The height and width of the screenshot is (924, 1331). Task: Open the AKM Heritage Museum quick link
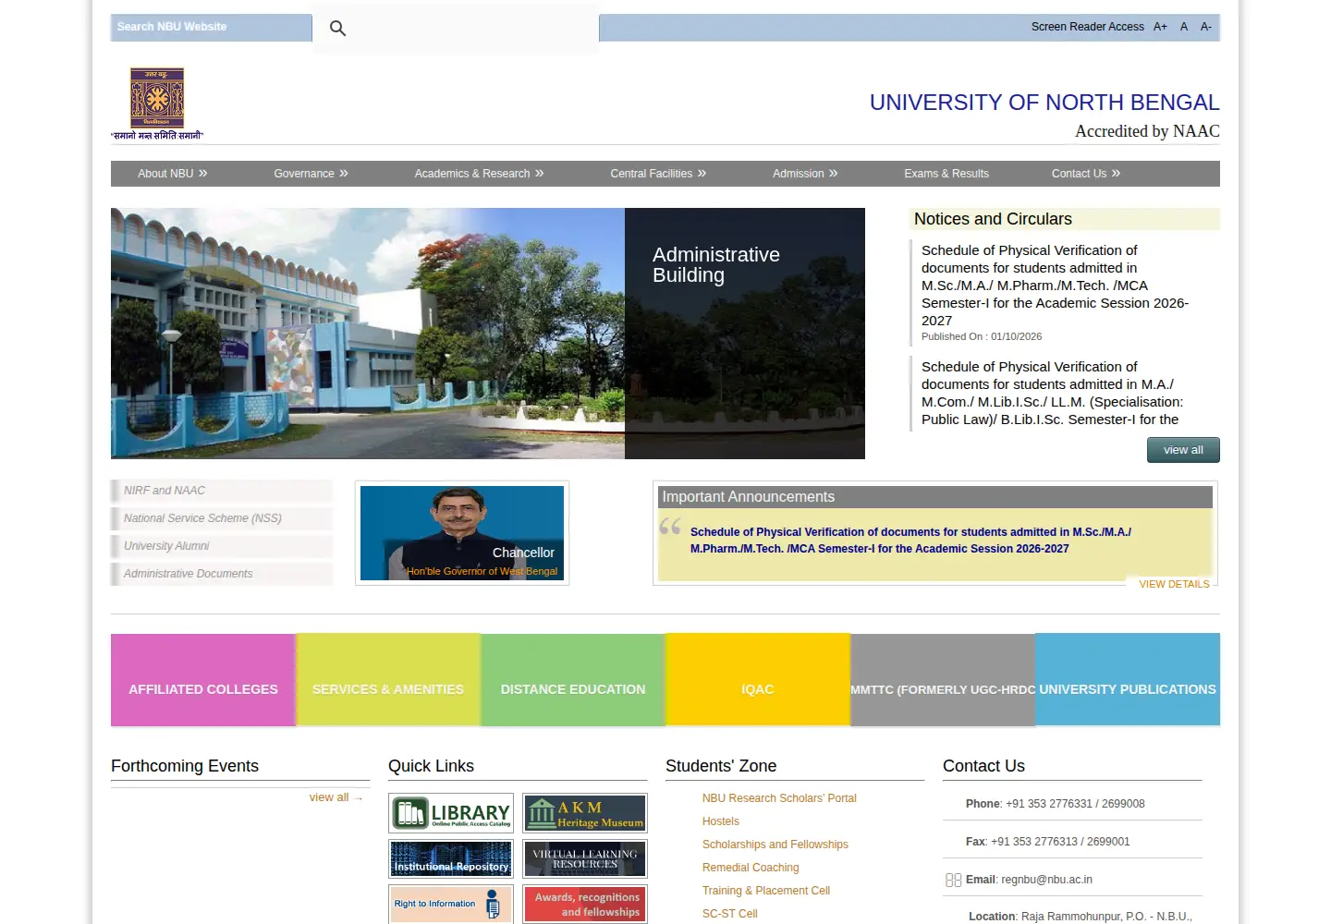tap(585, 813)
